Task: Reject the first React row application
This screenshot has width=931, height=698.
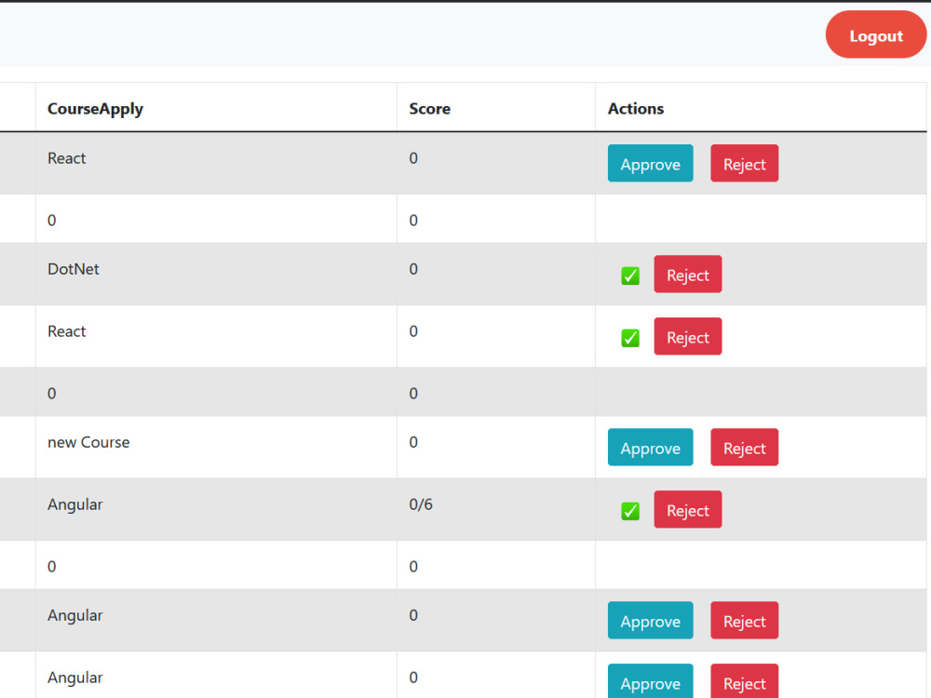Action: click(x=745, y=163)
